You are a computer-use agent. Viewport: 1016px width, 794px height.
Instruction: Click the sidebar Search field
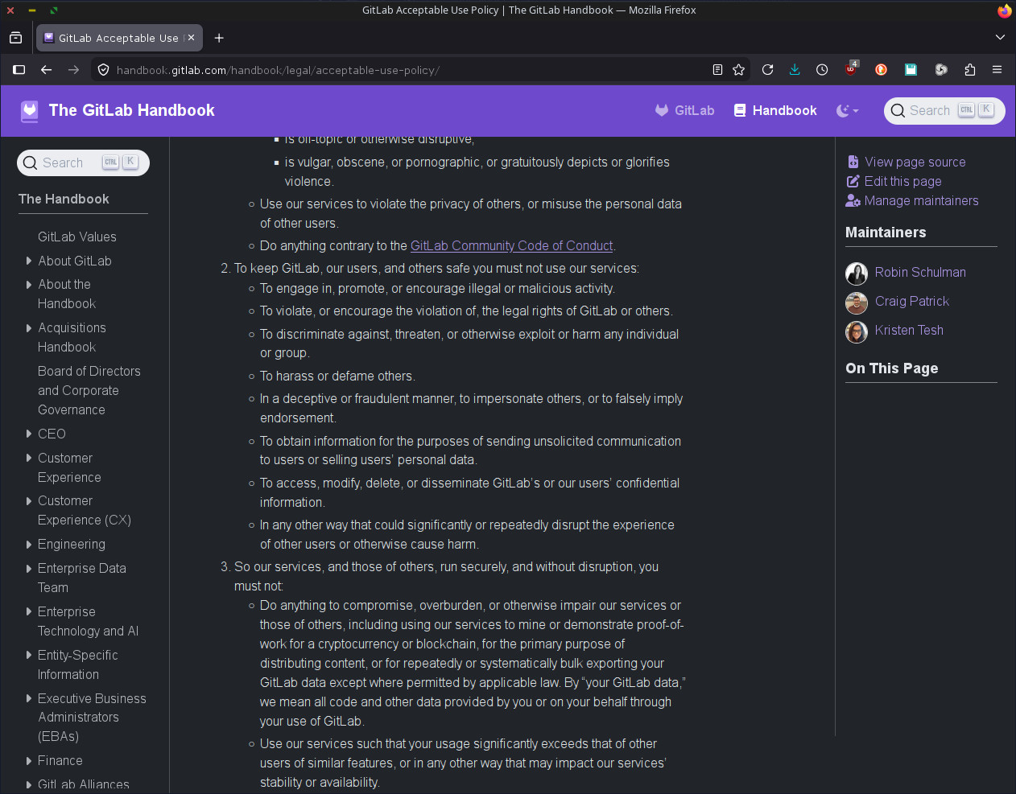[83, 163]
